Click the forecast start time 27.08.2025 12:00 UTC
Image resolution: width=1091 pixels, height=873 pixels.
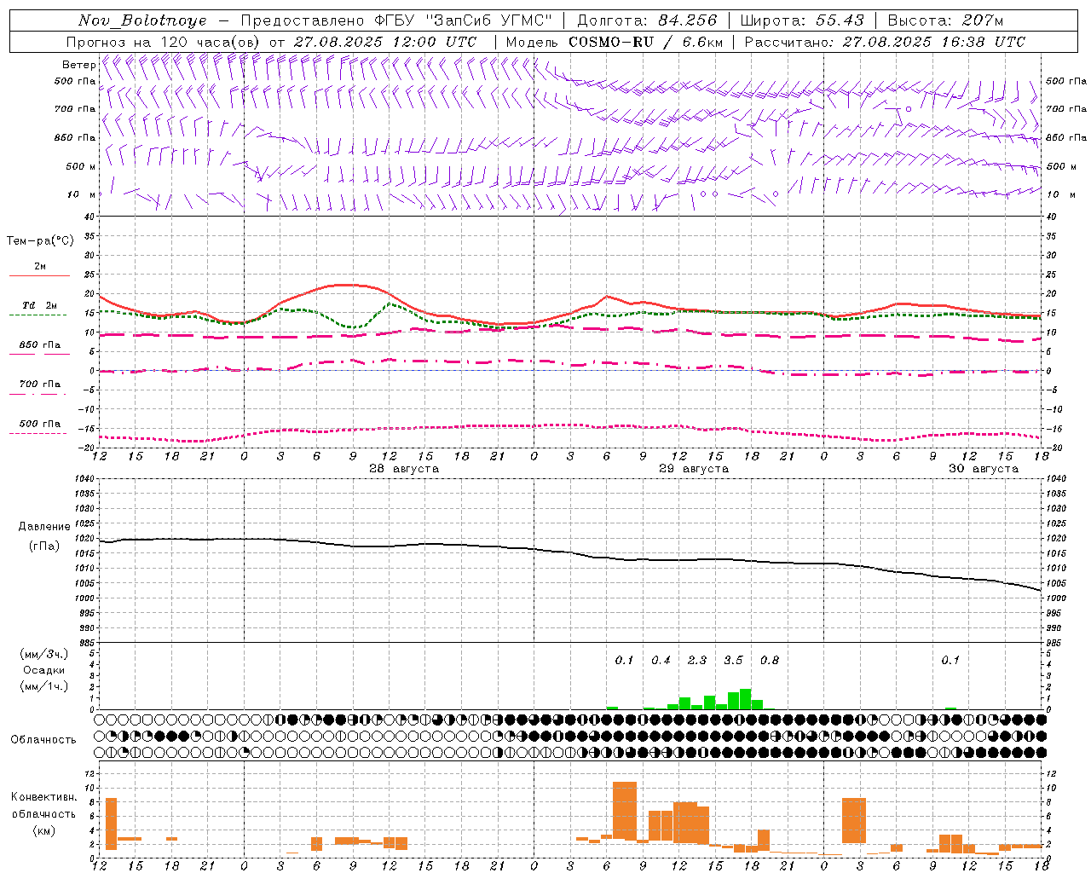click(x=385, y=42)
